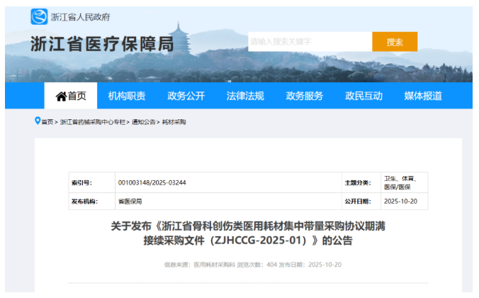The image size is (479, 298).
Task: Focus the search keyword input field
Action: 310,42
